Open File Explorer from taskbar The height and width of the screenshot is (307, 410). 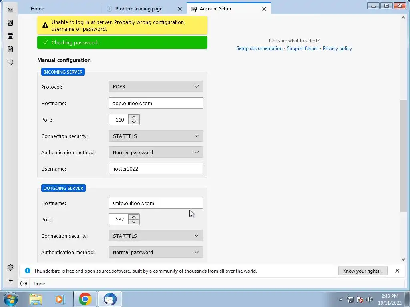click(x=36, y=299)
